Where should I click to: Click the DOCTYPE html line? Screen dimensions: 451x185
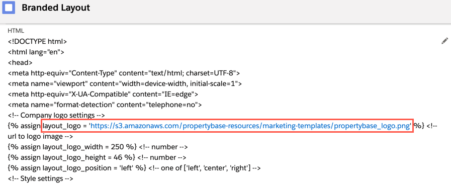pos(37,41)
